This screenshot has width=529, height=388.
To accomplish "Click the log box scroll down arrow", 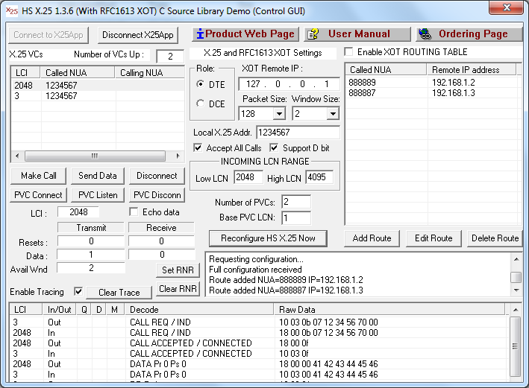I will pyautogui.click(x=516, y=290).
